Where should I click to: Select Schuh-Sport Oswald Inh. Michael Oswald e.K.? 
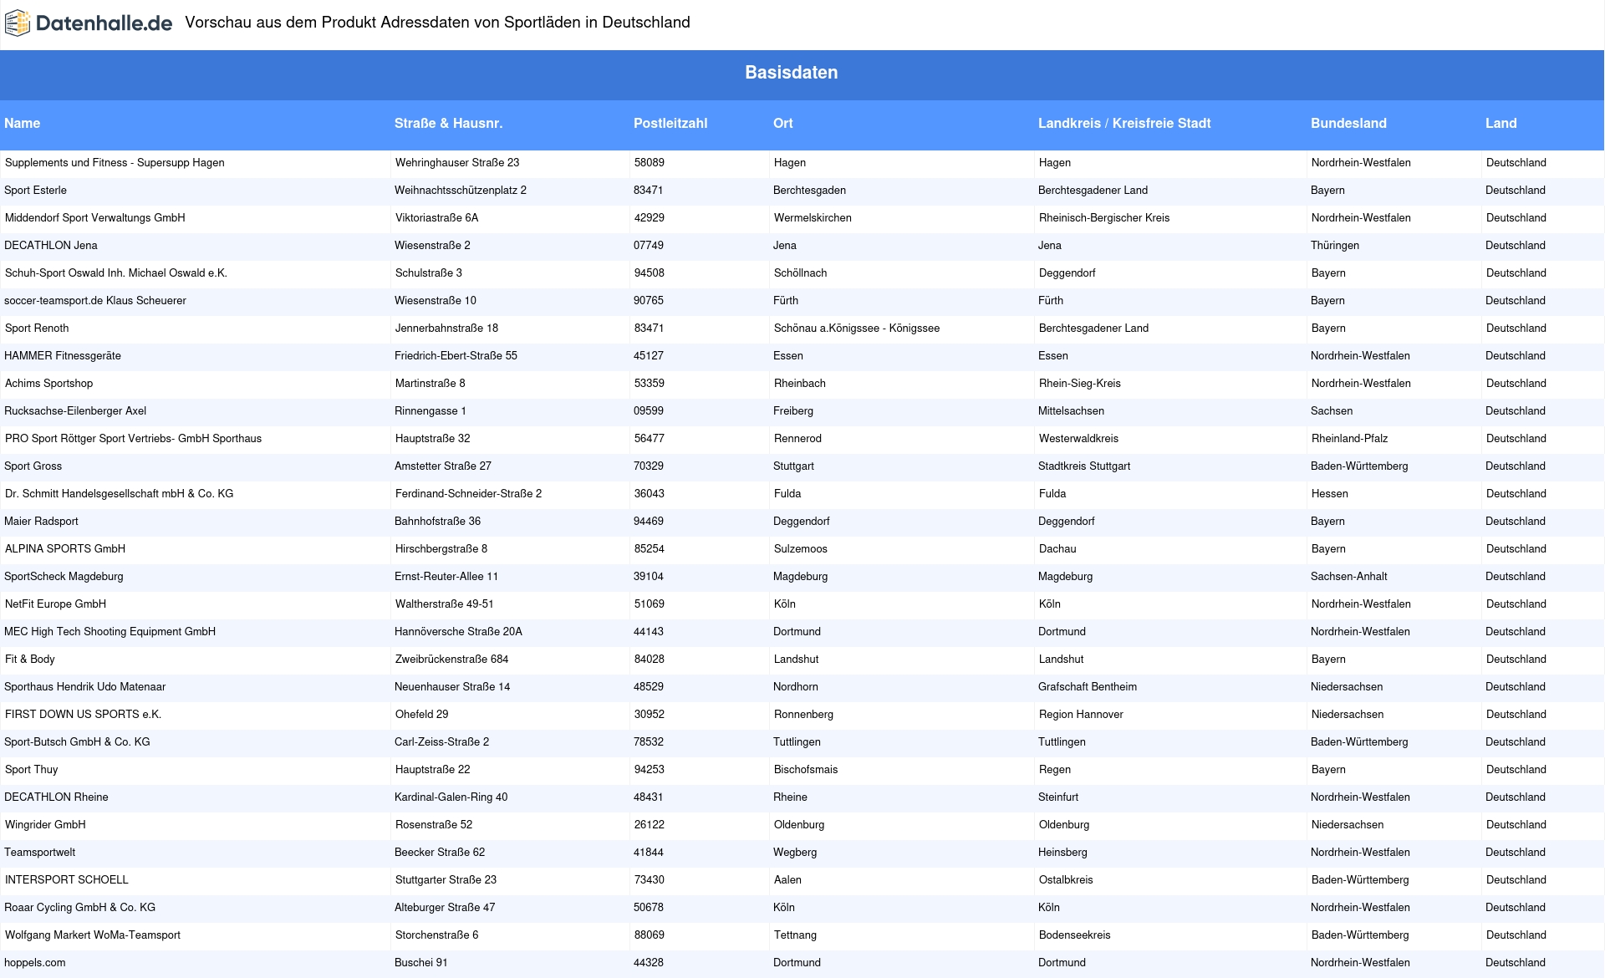[x=116, y=273]
